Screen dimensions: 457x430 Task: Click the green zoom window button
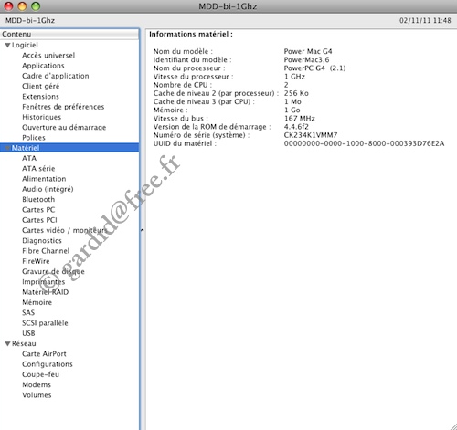[36, 5]
